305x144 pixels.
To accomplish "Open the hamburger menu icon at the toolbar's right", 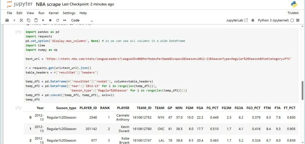I will [298, 20].
